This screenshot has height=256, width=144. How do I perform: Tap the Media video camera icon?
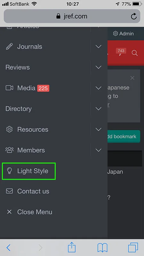coord(9,88)
